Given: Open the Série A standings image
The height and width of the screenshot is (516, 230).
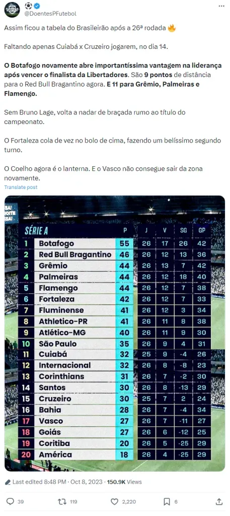Looking at the screenshot, I should pos(115,334).
